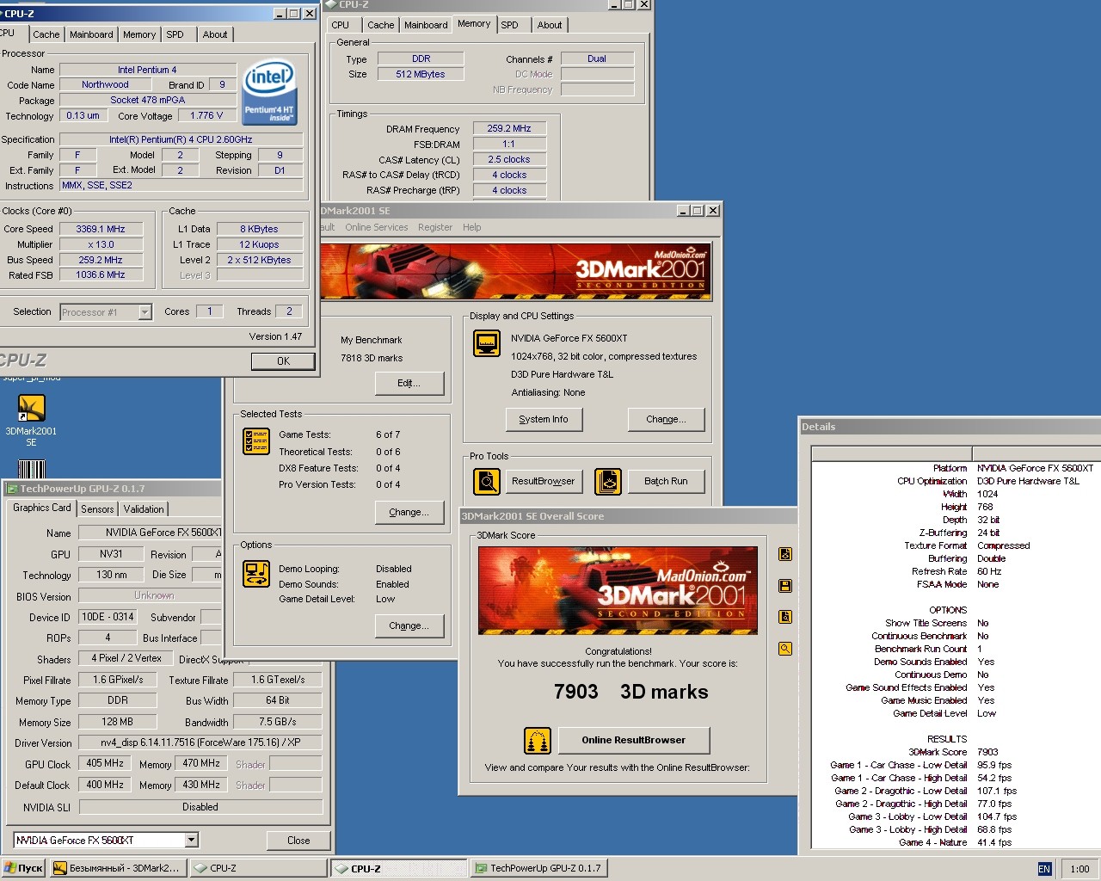The image size is (1101, 881).
Task: Click the document-with-magnifier icon in Overall Score window
Action: click(x=785, y=617)
